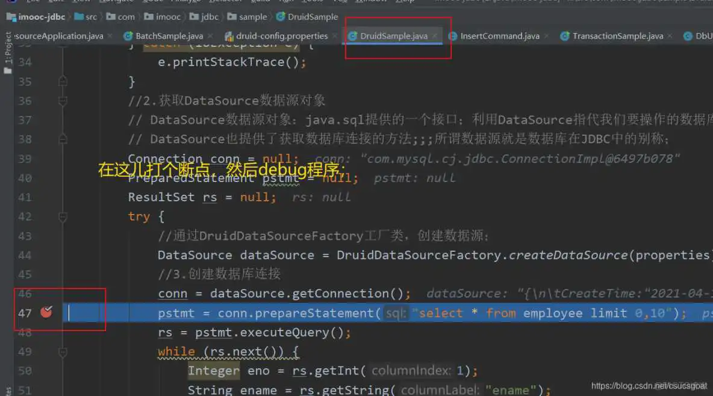The width and height of the screenshot is (713, 396).
Task: Click the DruidSample class breadcrumb
Action: click(307, 17)
